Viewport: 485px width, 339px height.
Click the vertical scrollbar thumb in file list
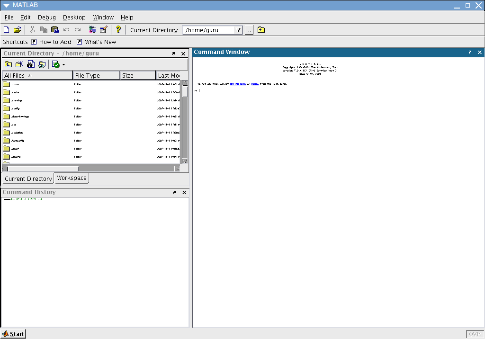185,91
